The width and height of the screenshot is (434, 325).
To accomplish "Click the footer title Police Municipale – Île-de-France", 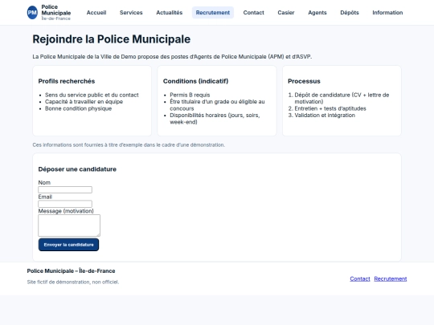I will 72,271.
